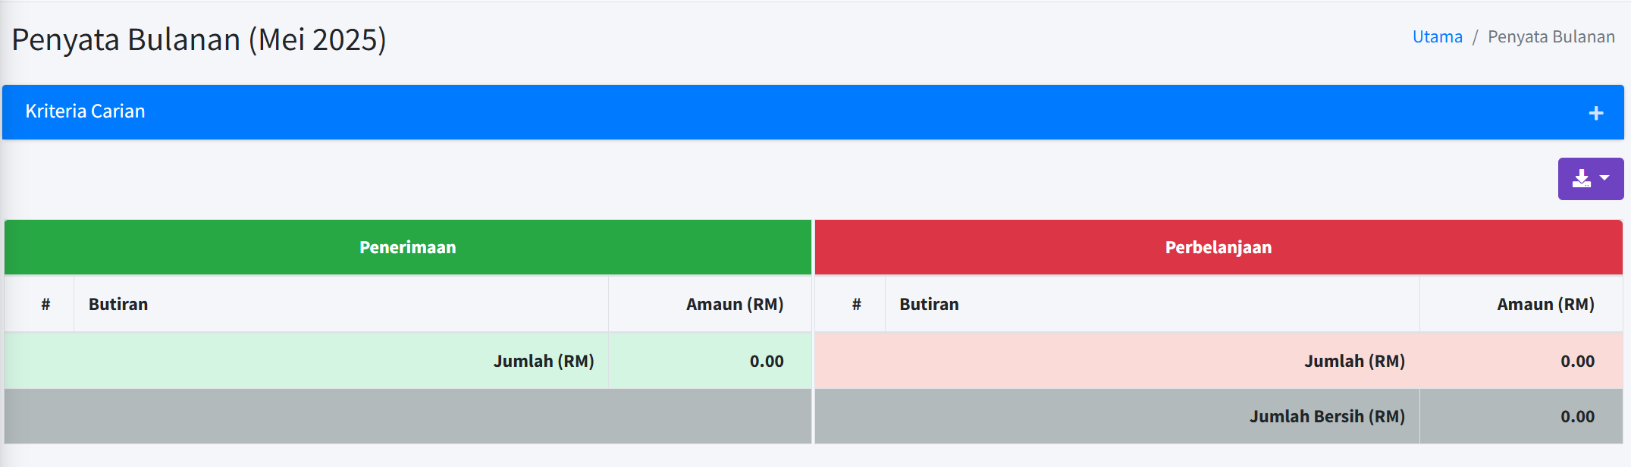Click the # column under Perbelanjaan
Screen dimensions: 1631x467
coord(856,304)
